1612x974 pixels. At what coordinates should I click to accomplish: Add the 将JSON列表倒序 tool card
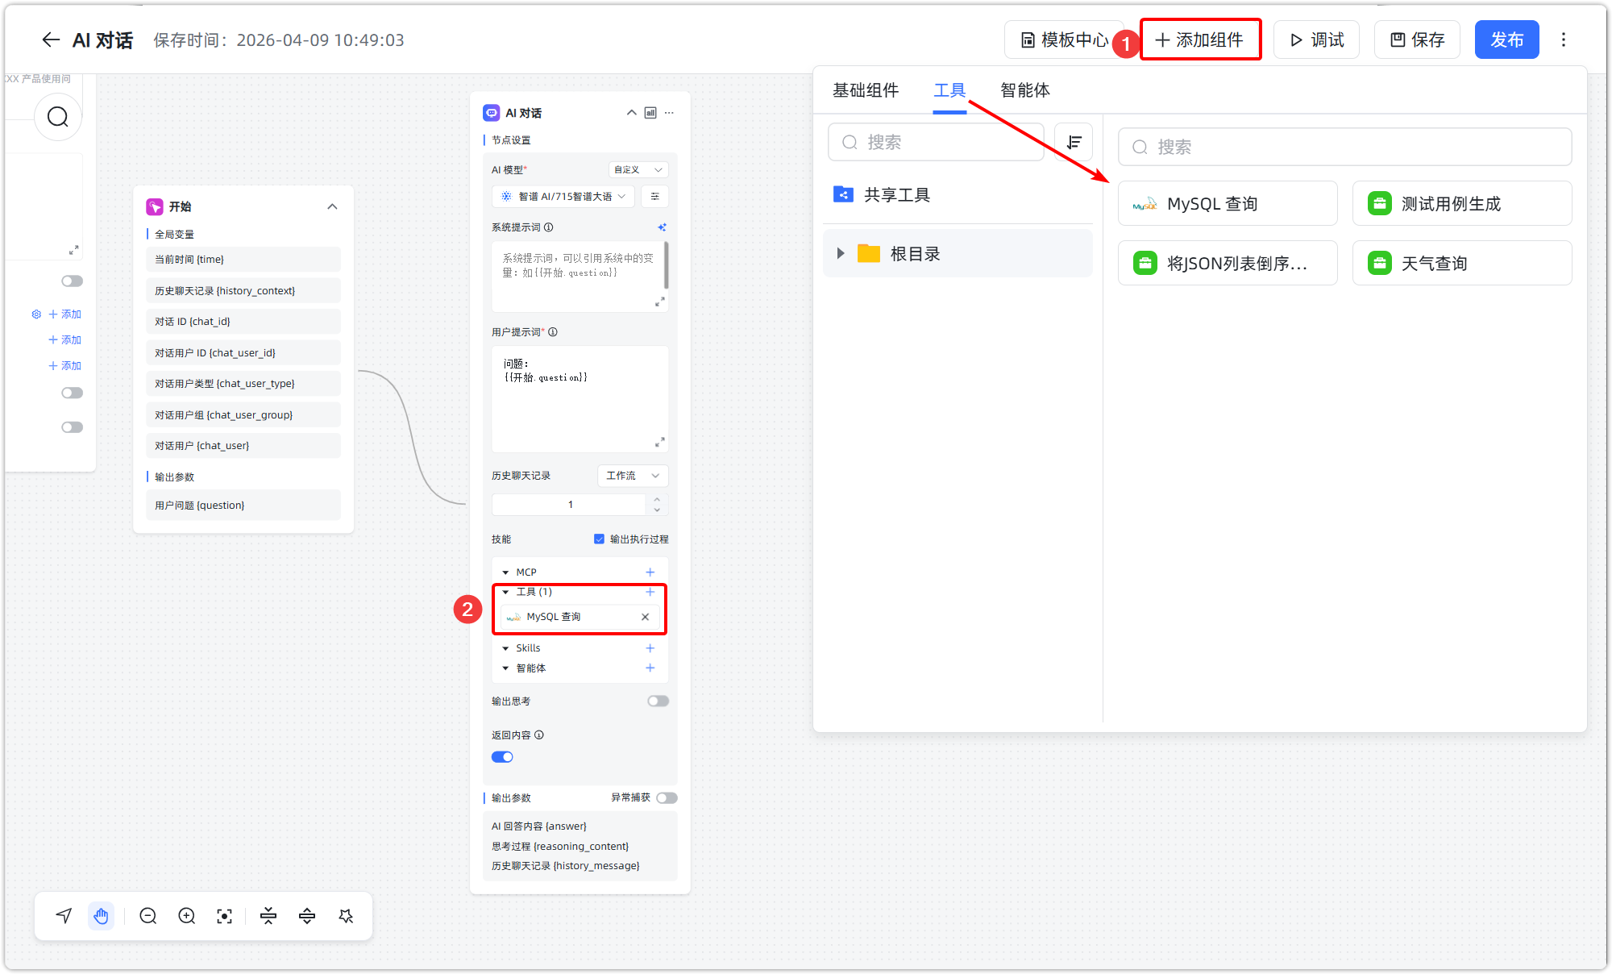(1228, 263)
